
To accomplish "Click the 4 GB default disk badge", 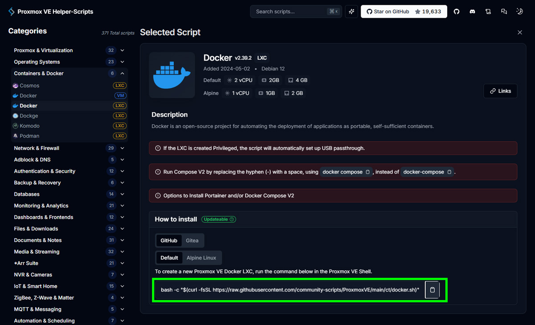I will click(x=298, y=80).
